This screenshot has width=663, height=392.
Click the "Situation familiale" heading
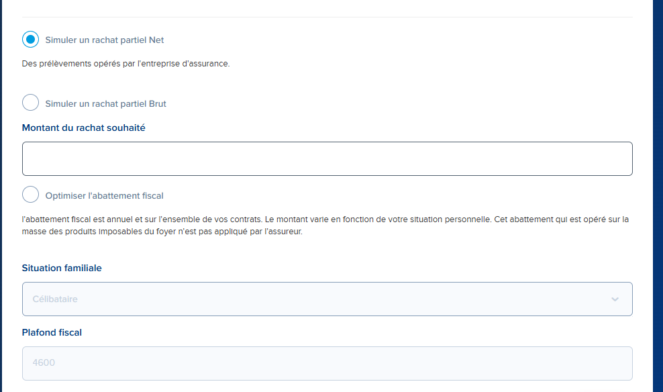[62, 268]
